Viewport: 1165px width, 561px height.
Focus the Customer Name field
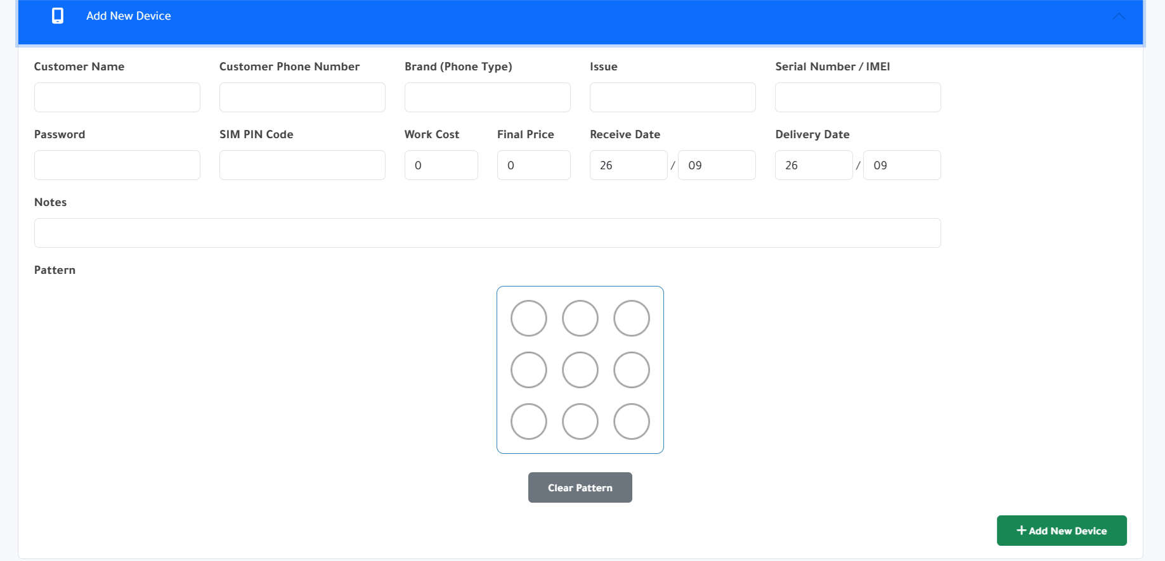tap(117, 98)
